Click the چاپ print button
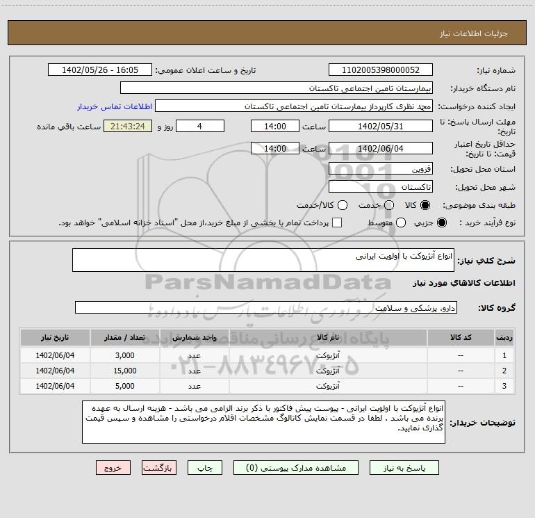The height and width of the screenshot is (518, 535). 205,468
